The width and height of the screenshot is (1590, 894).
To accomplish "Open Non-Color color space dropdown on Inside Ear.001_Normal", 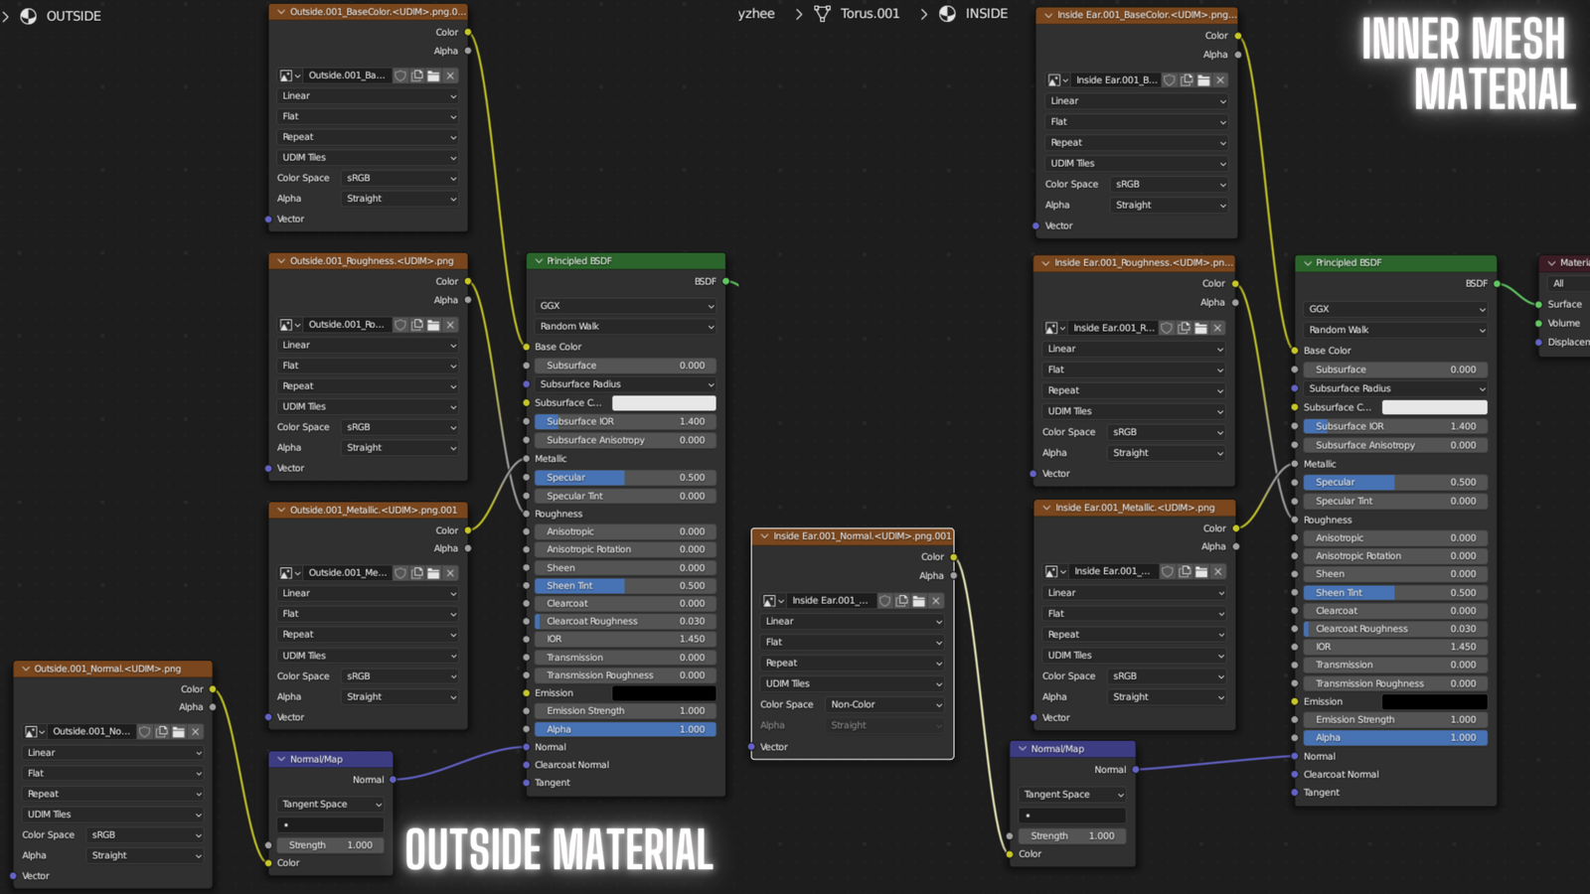I will coord(884,705).
